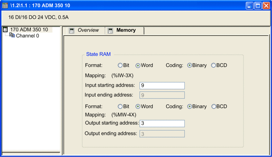272x157 pixels.
Task: Minimize the 170 ADM 350 10 window
Action: click(250, 6)
